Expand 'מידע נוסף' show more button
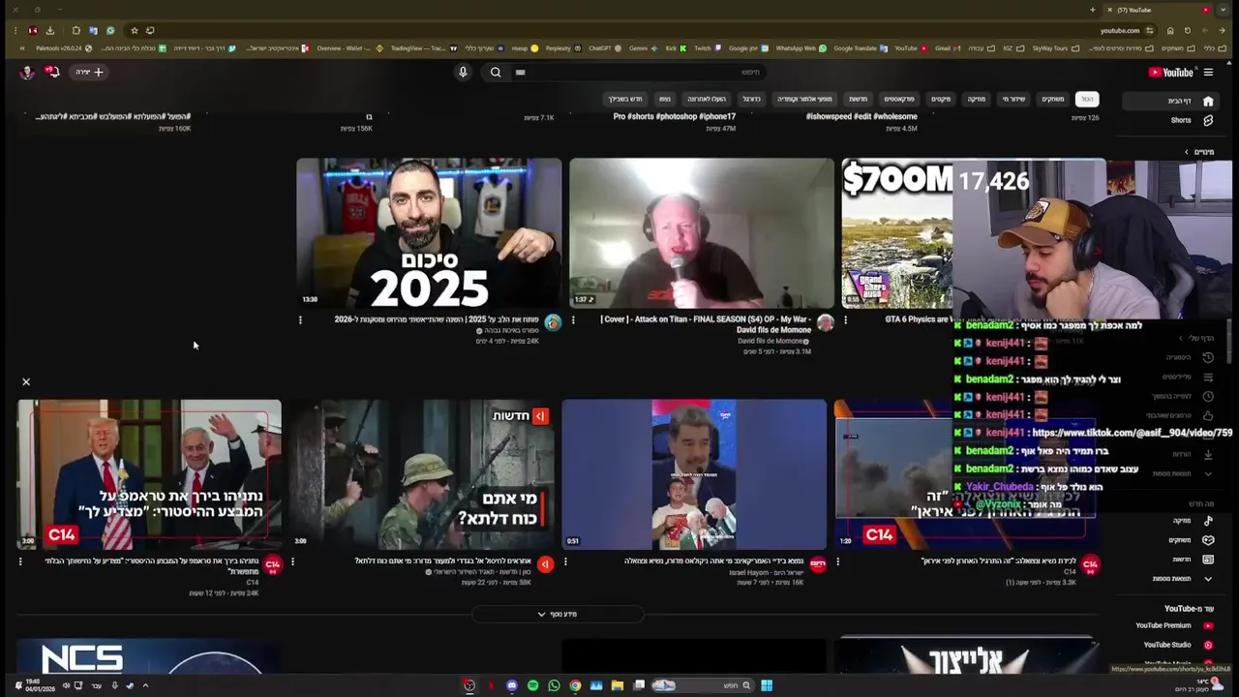This screenshot has width=1239, height=697. 558,614
